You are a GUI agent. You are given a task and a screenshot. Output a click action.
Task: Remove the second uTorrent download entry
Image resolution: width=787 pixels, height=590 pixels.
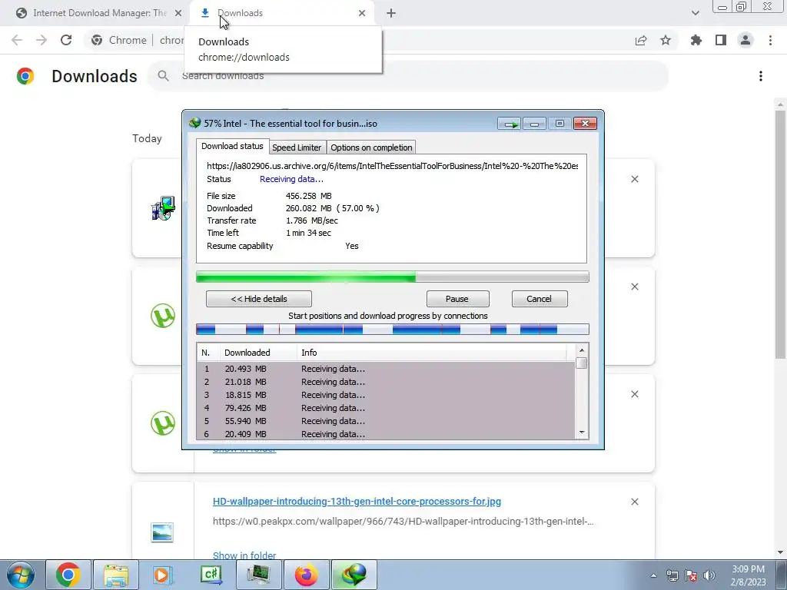634,394
